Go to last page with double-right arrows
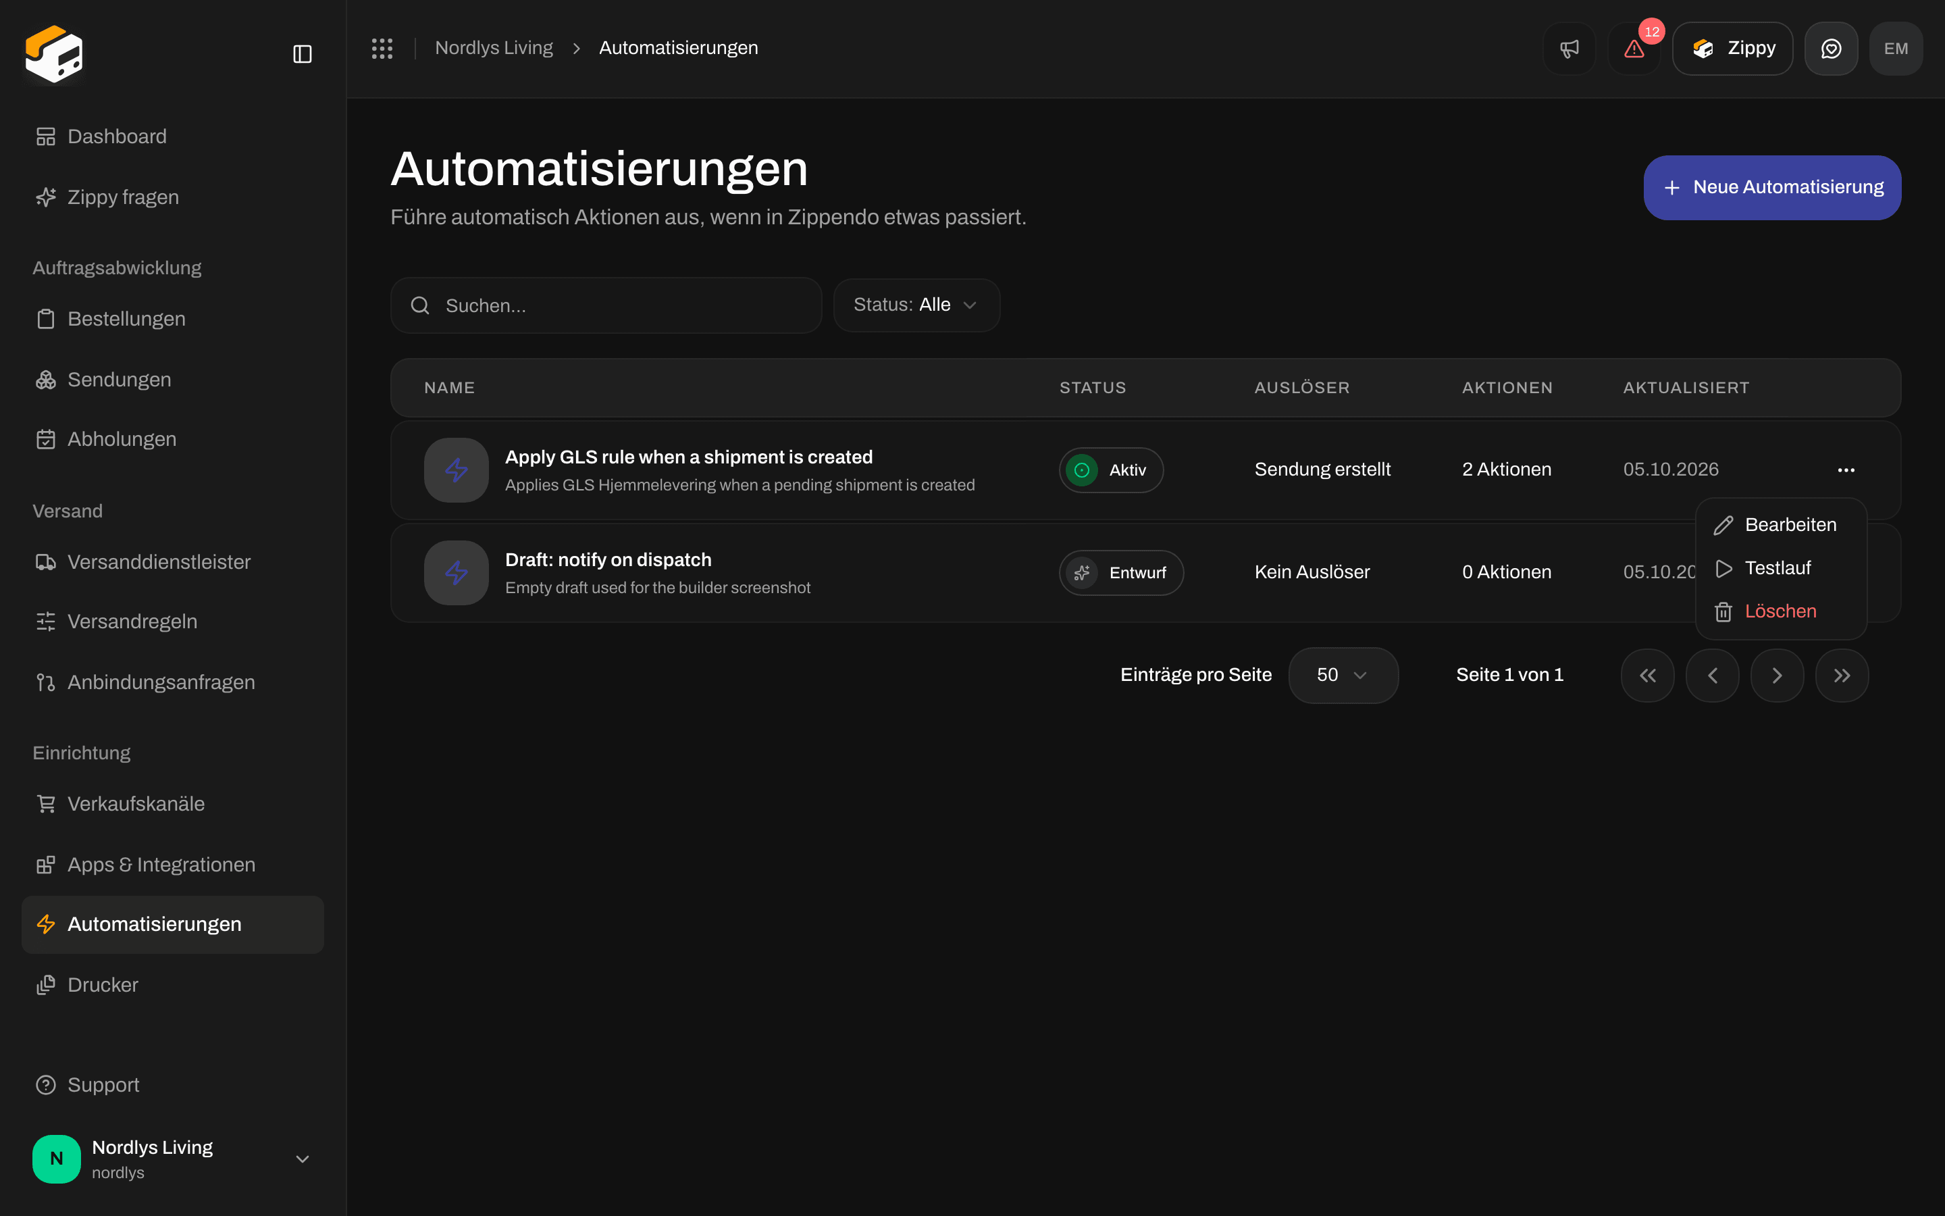The width and height of the screenshot is (1945, 1216). pyautogui.click(x=1842, y=676)
